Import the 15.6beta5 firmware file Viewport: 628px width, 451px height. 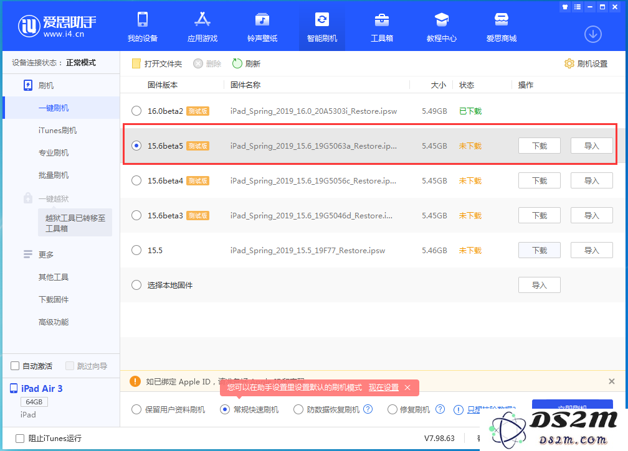pyautogui.click(x=591, y=146)
